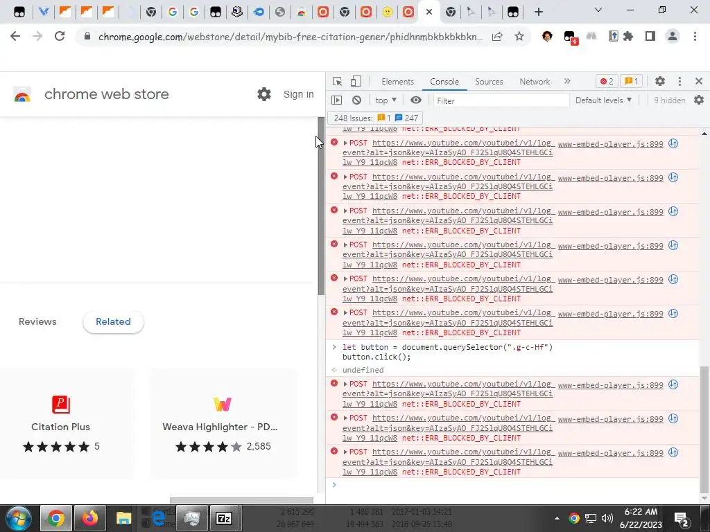Switch to the Reviews tab
710x532 pixels.
pos(37,321)
